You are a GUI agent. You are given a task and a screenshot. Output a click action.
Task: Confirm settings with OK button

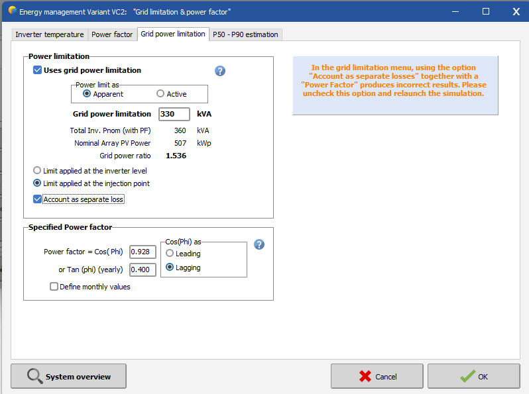(x=473, y=376)
